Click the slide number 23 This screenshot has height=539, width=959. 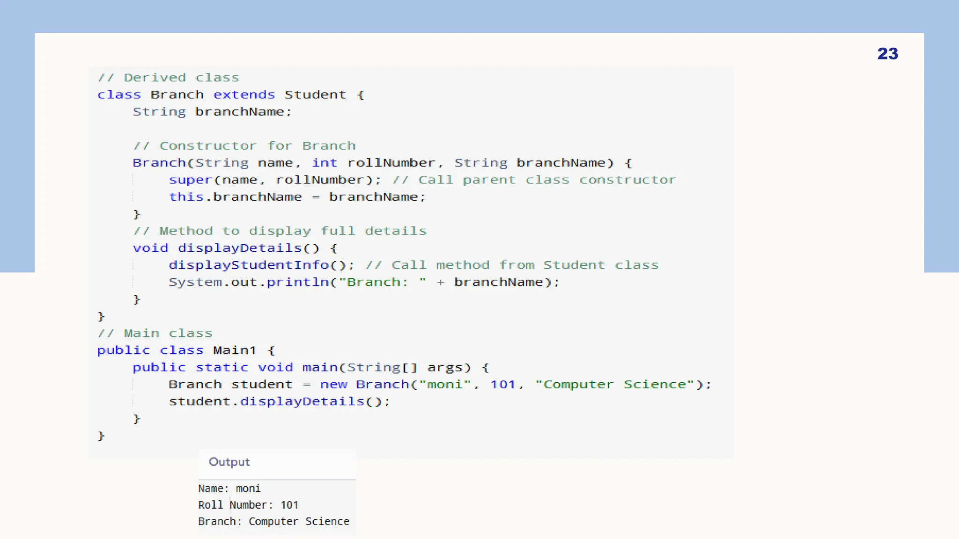[887, 54]
